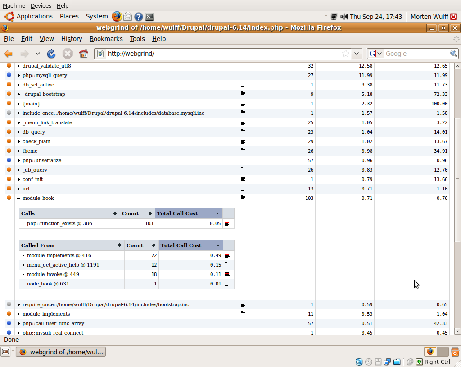Click the _db_query function name

coord(35,170)
